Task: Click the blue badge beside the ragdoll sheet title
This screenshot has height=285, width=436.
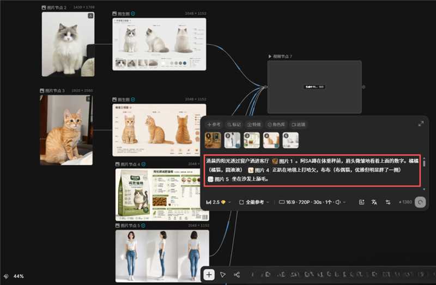Action: (133, 14)
